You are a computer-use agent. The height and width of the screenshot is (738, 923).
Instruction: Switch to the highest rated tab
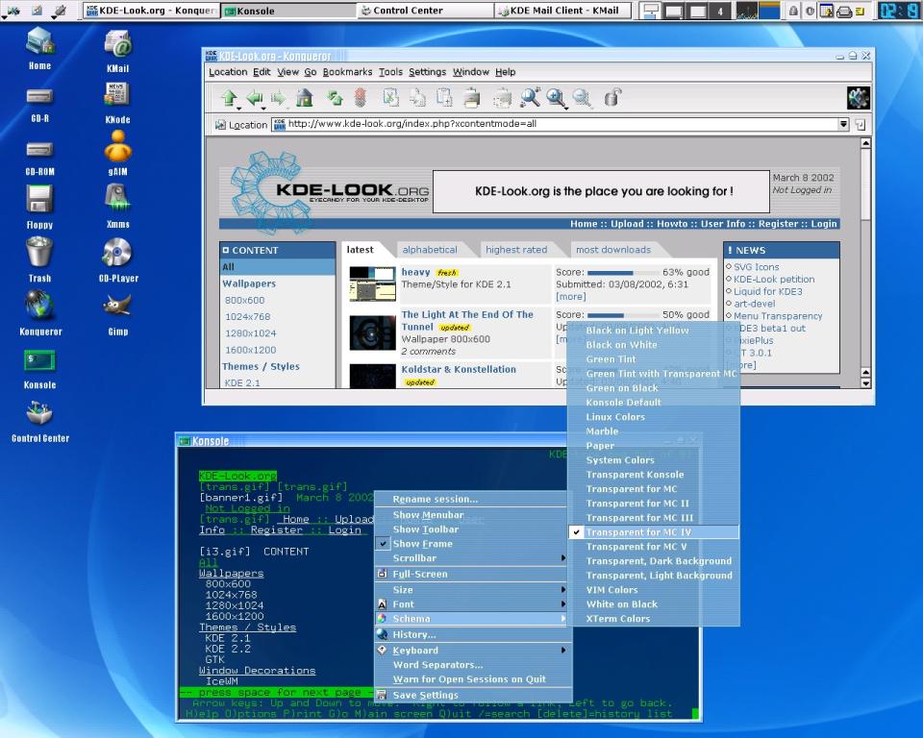(516, 250)
